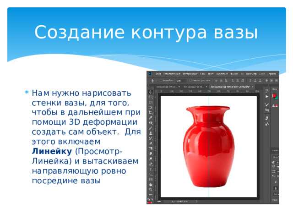Select the Eyedropper tool
Screen dimensions: 293x220
tap(151, 118)
